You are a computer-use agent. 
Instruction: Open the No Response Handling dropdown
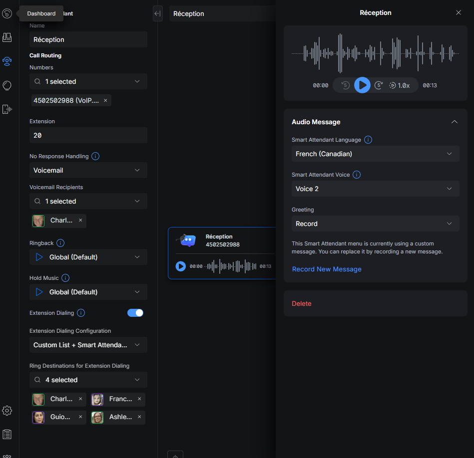(x=88, y=170)
